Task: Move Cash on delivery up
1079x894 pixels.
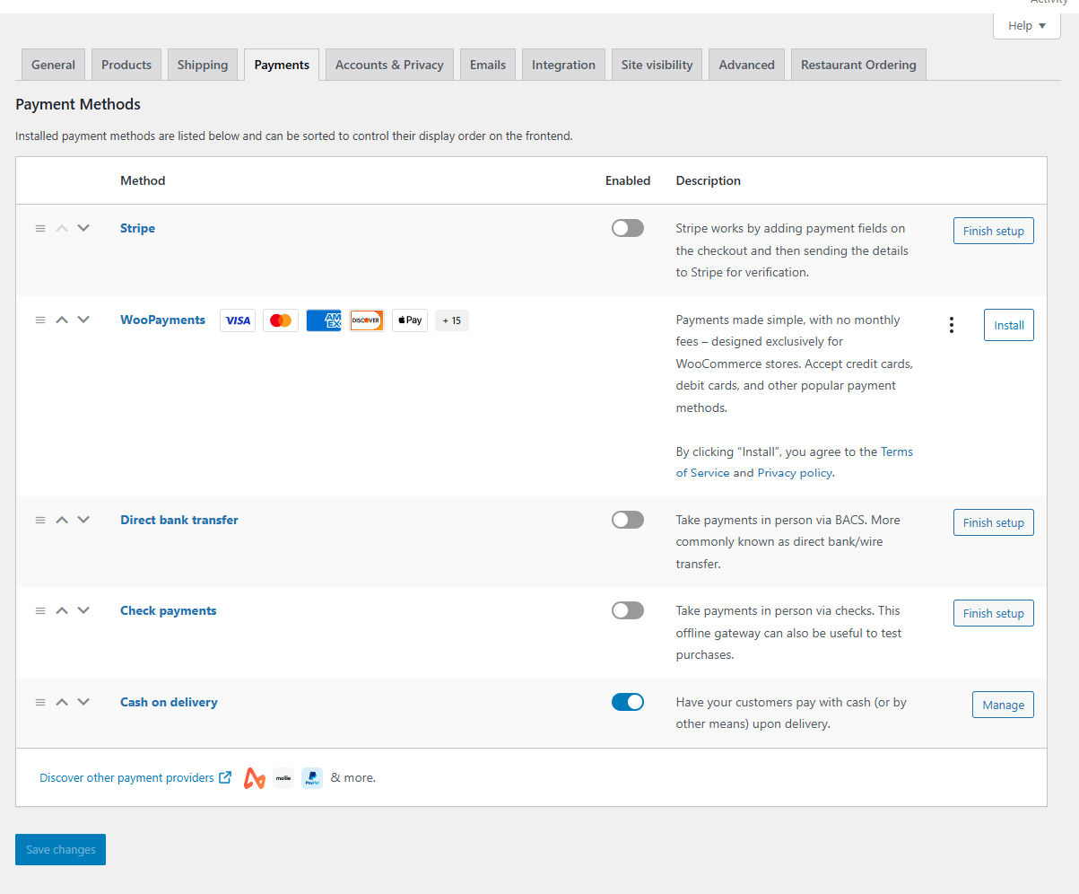Action: click(62, 702)
